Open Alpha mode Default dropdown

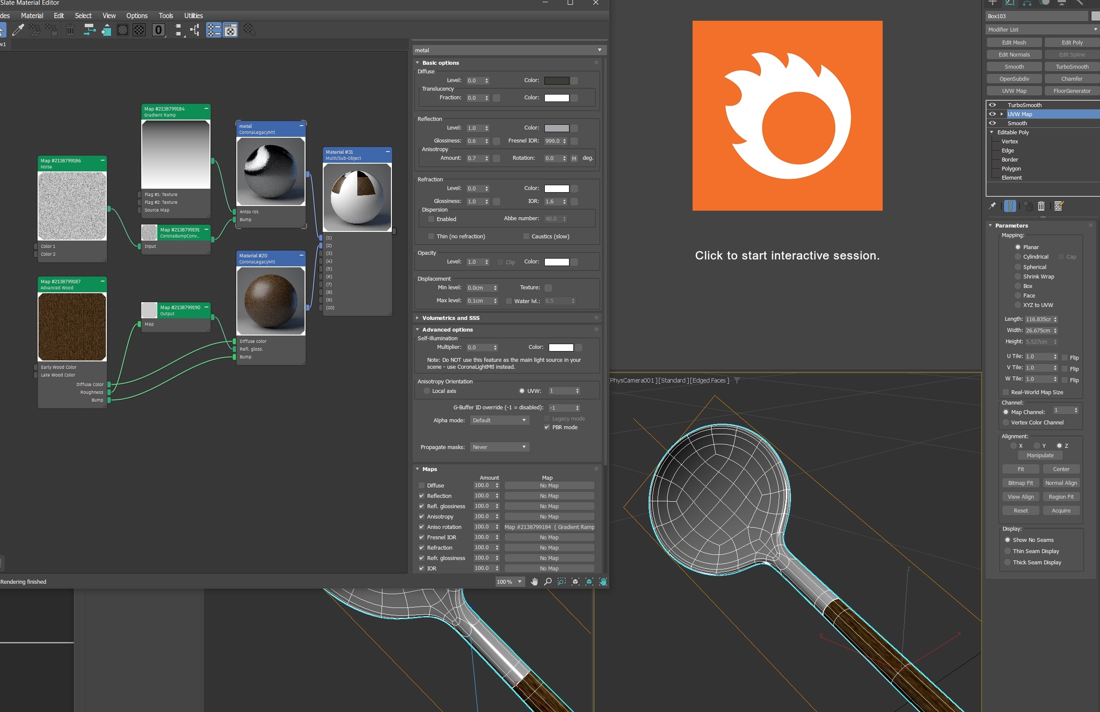point(499,420)
